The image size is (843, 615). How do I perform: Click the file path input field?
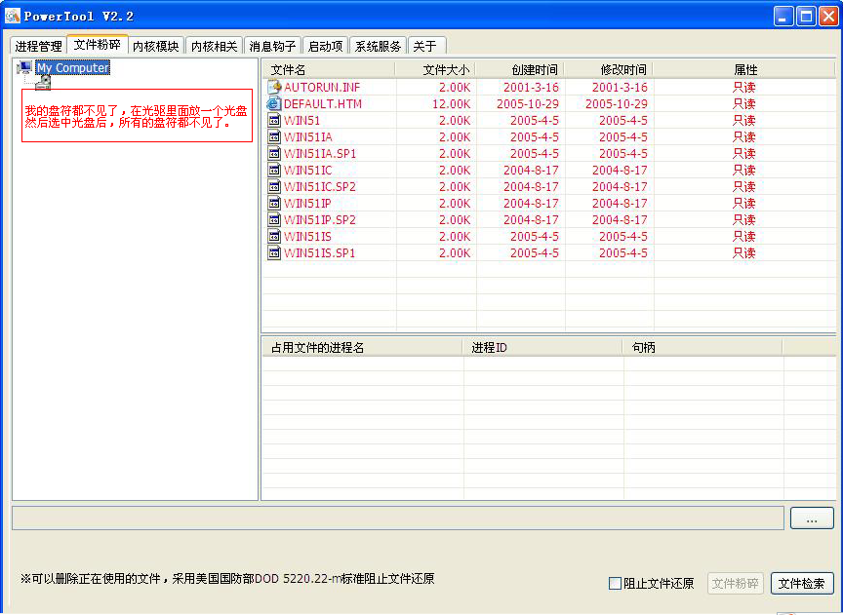(x=398, y=518)
